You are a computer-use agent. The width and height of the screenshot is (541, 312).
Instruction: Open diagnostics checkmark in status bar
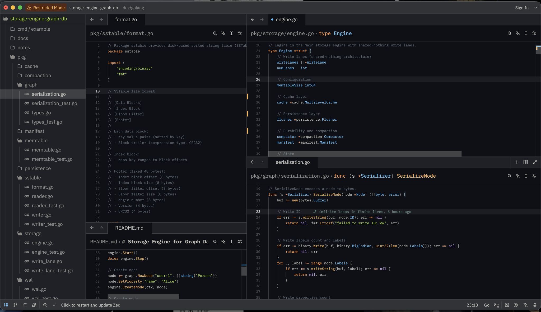pyautogui.click(x=54, y=305)
